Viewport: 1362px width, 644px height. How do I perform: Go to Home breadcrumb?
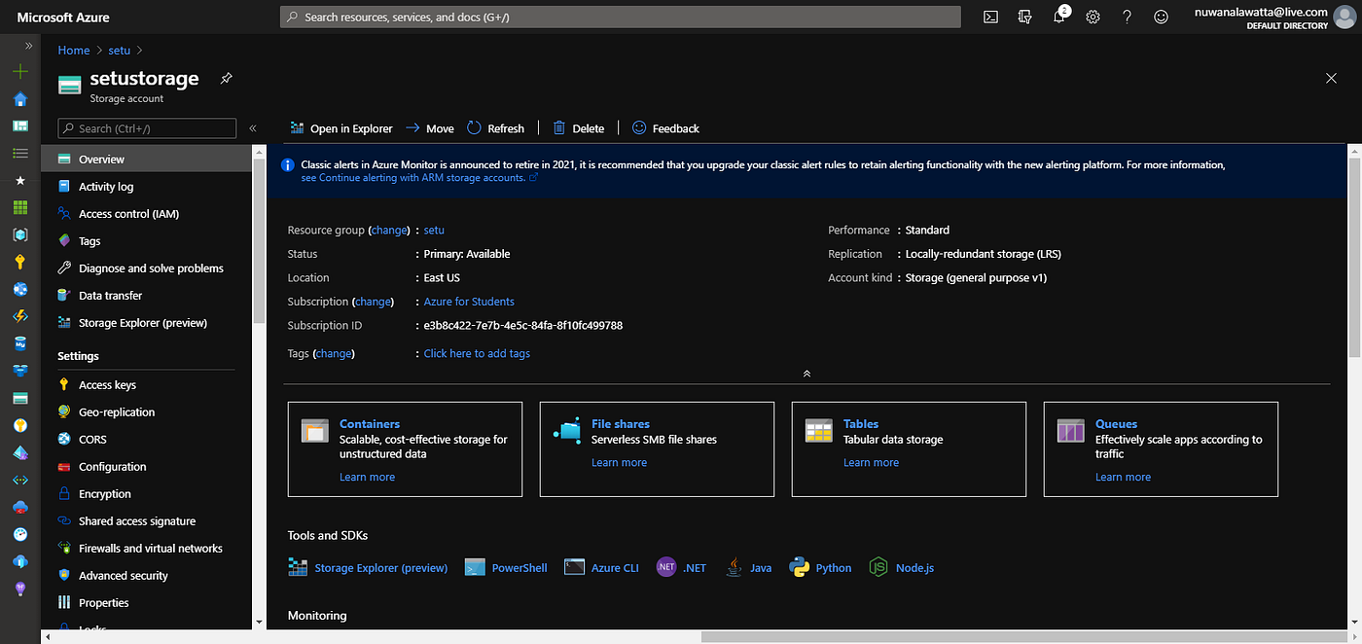pyautogui.click(x=74, y=50)
